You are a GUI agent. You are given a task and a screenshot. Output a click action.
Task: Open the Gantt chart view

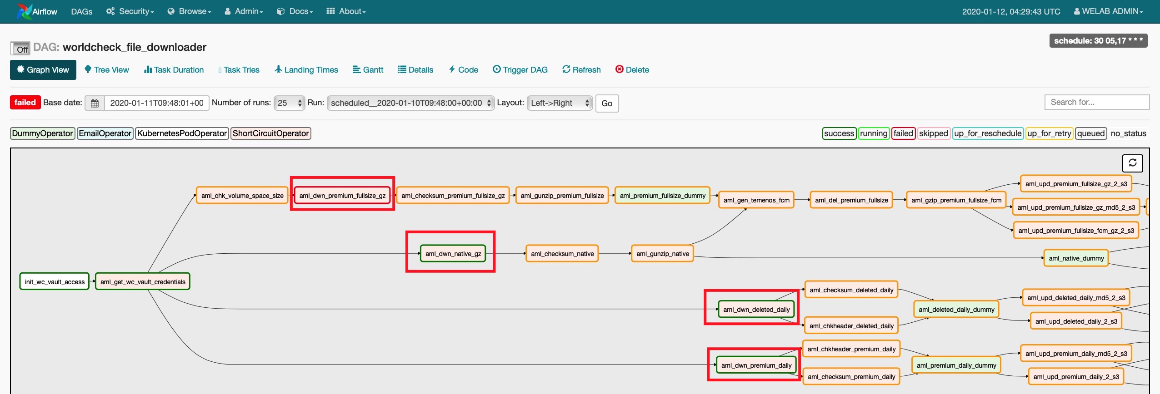point(368,70)
